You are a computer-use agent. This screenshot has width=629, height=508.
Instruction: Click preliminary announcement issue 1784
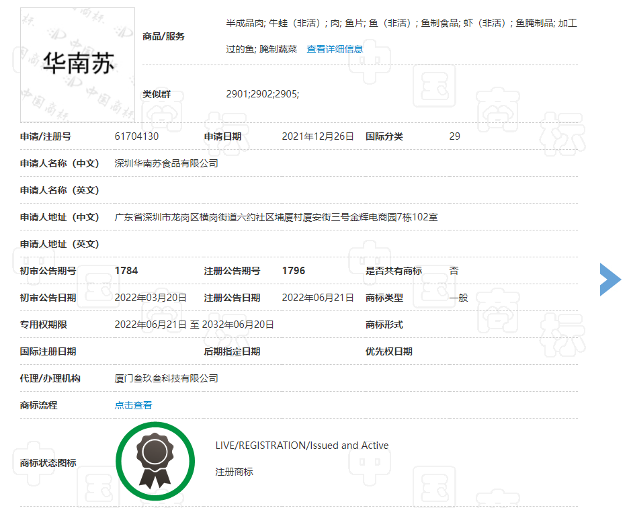point(126,271)
